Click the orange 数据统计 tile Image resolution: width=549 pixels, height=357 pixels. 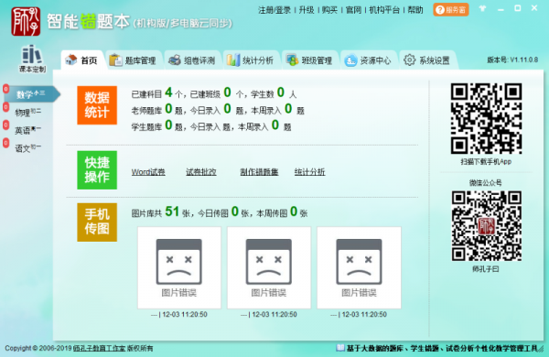97,105
